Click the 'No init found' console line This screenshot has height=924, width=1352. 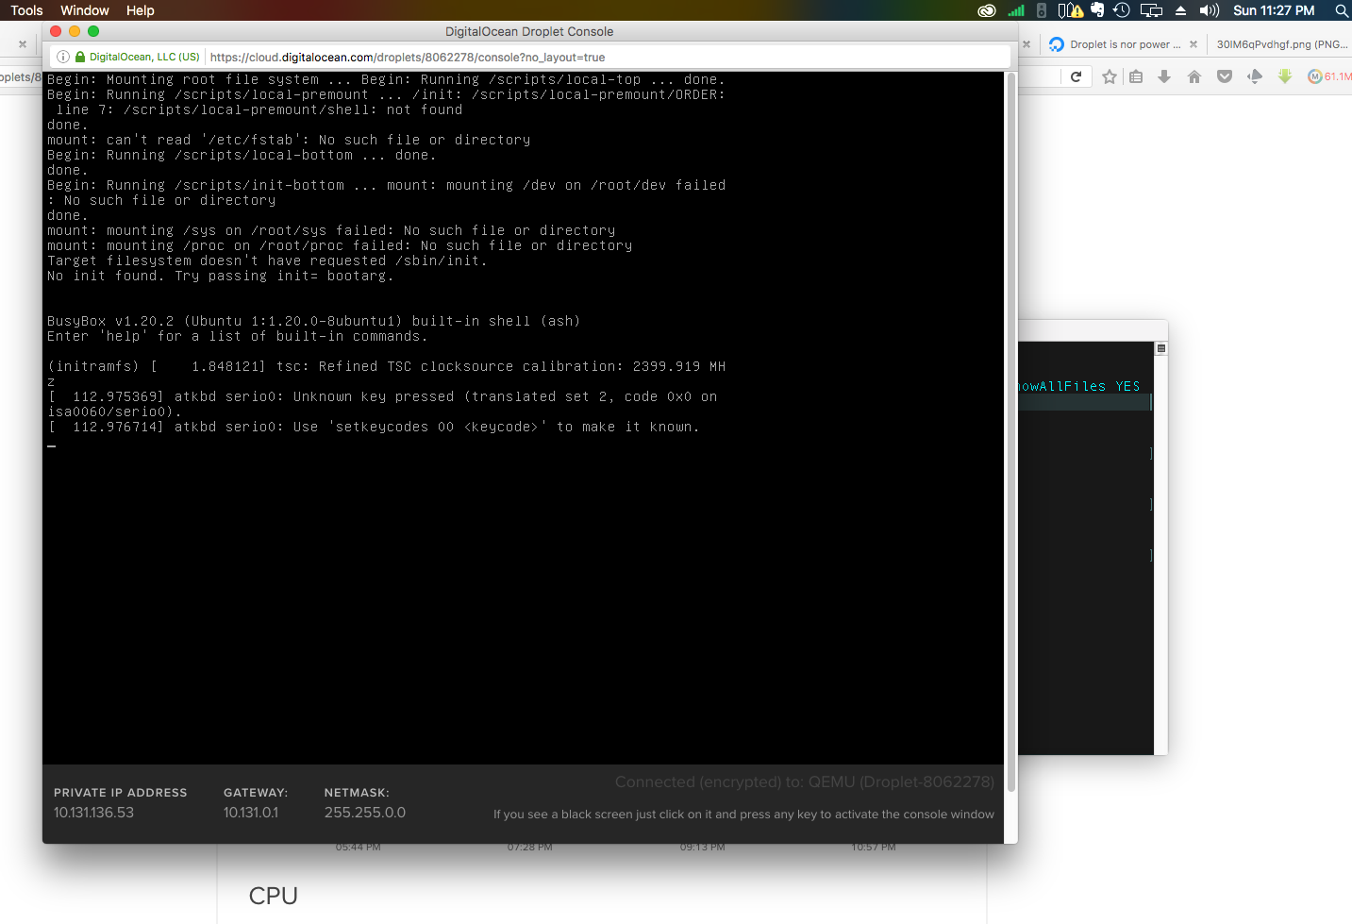pos(220,276)
